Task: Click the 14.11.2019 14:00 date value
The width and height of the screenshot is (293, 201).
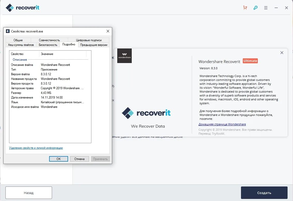Action: click(52, 98)
